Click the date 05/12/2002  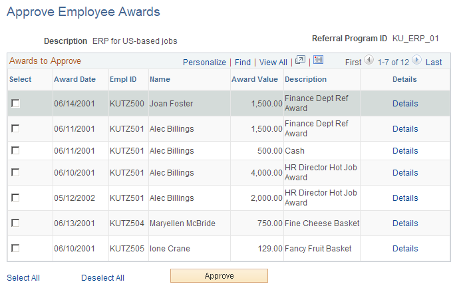click(75, 198)
